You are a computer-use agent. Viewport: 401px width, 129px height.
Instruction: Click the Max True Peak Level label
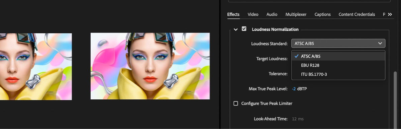tap(268, 89)
